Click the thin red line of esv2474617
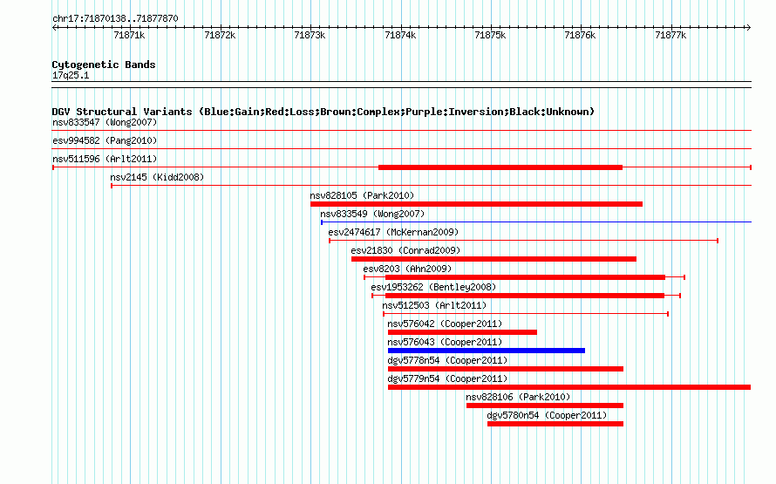This screenshot has height=484, width=776. point(524,241)
